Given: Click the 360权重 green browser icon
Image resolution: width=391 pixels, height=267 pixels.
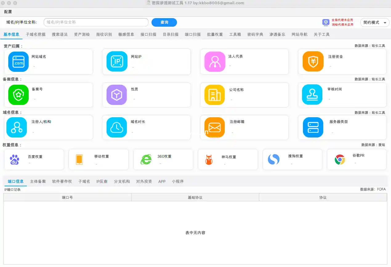Looking at the screenshot, I should pyautogui.click(x=146, y=159).
